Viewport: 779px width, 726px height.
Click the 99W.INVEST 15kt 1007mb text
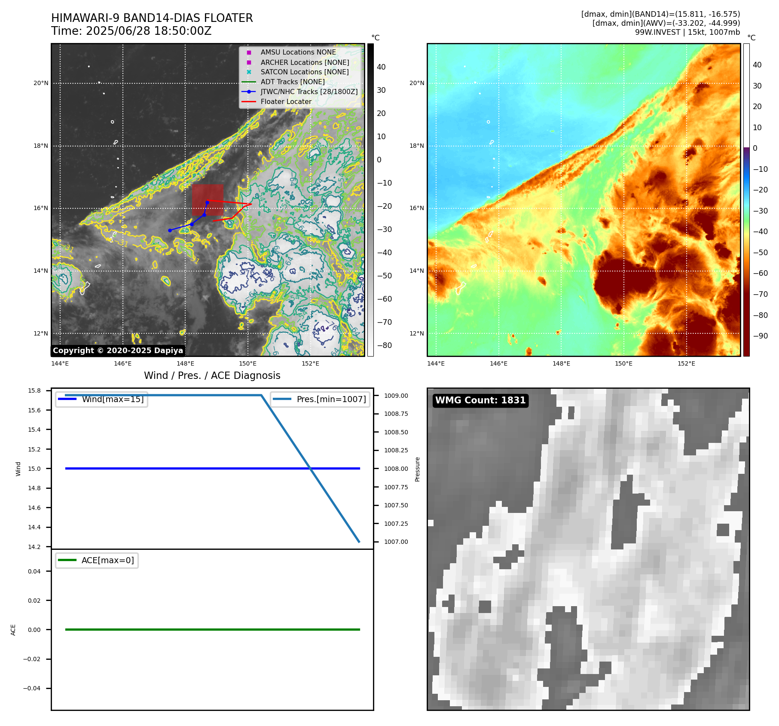pyautogui.click(x=687, y=32)
